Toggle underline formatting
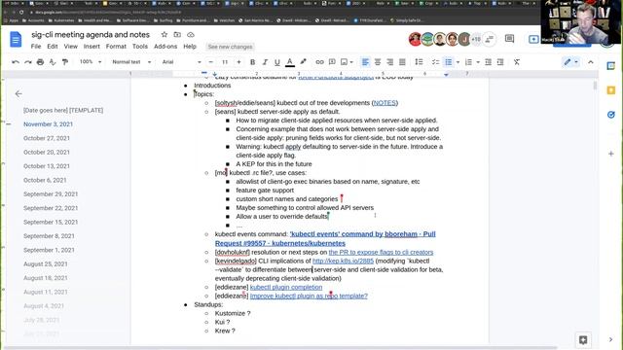This screenshot has height=350, width=623. pyautogui.click(x=276, y=62)
